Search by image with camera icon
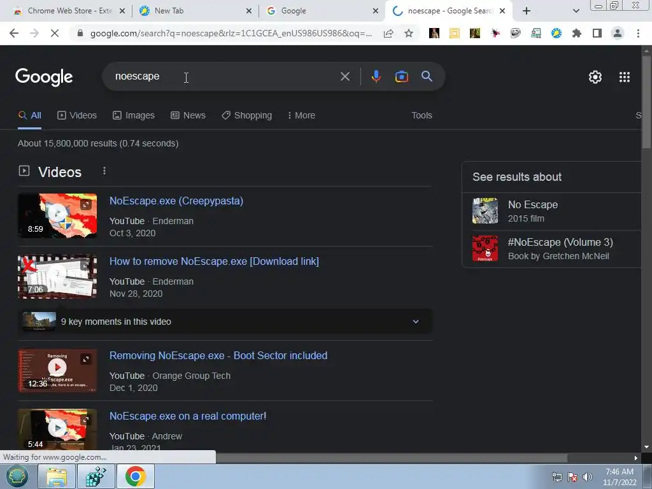The height and width of the screenshot is (489, 652). point(401,76)
